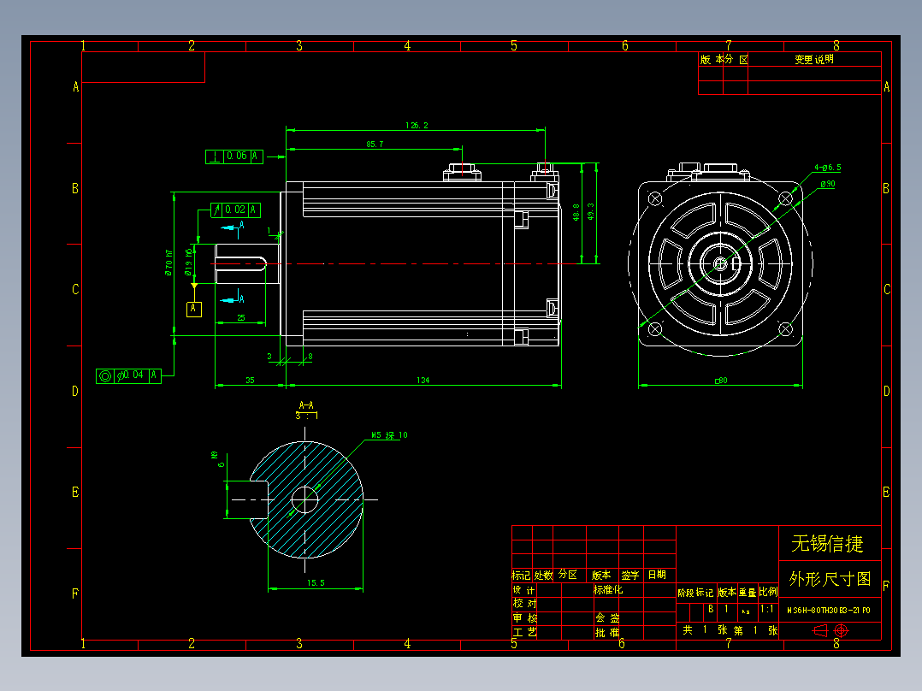
Task: Click the 批准 approval row cell
Action: (x=609, y=631)
